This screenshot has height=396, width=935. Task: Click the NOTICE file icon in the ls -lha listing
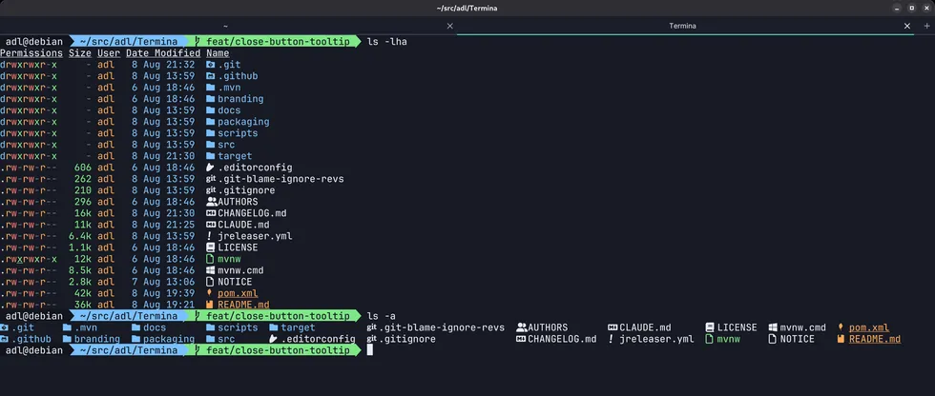(210, 282)
